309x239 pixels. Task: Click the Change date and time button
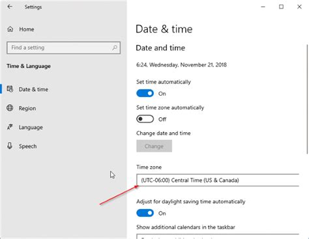coord(154,146)
